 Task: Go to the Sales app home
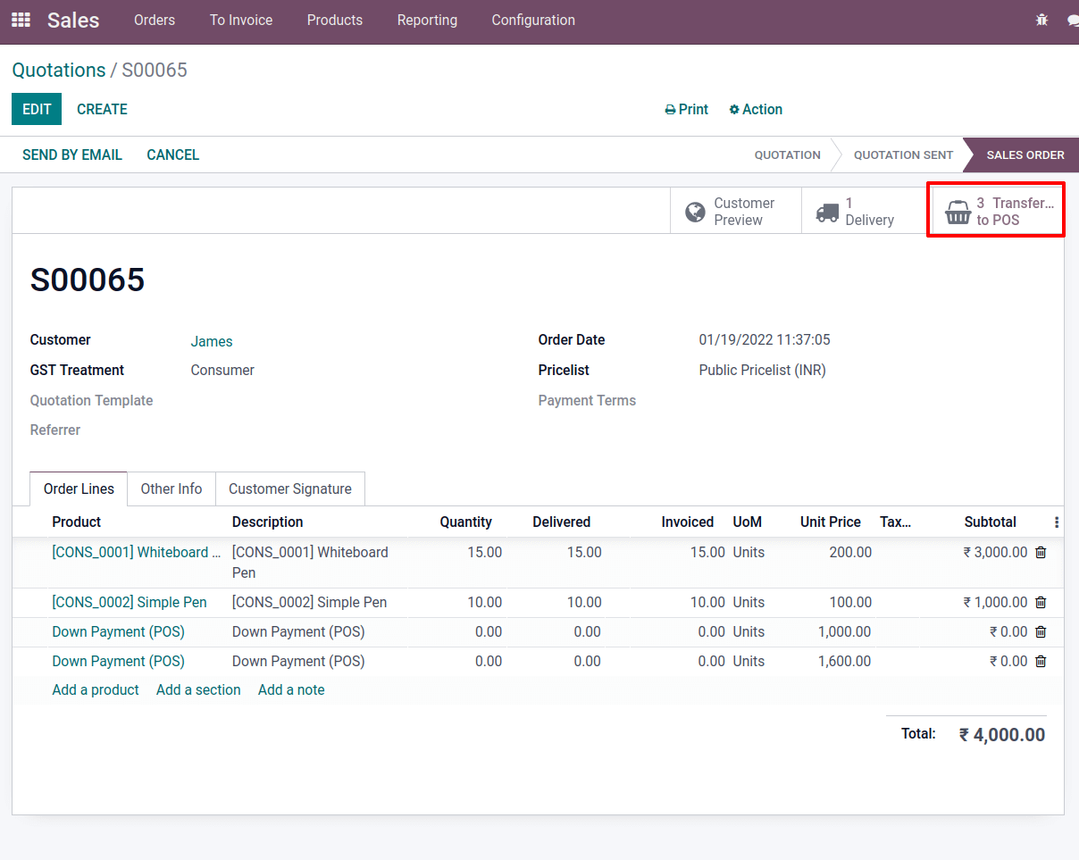[73, 20]
